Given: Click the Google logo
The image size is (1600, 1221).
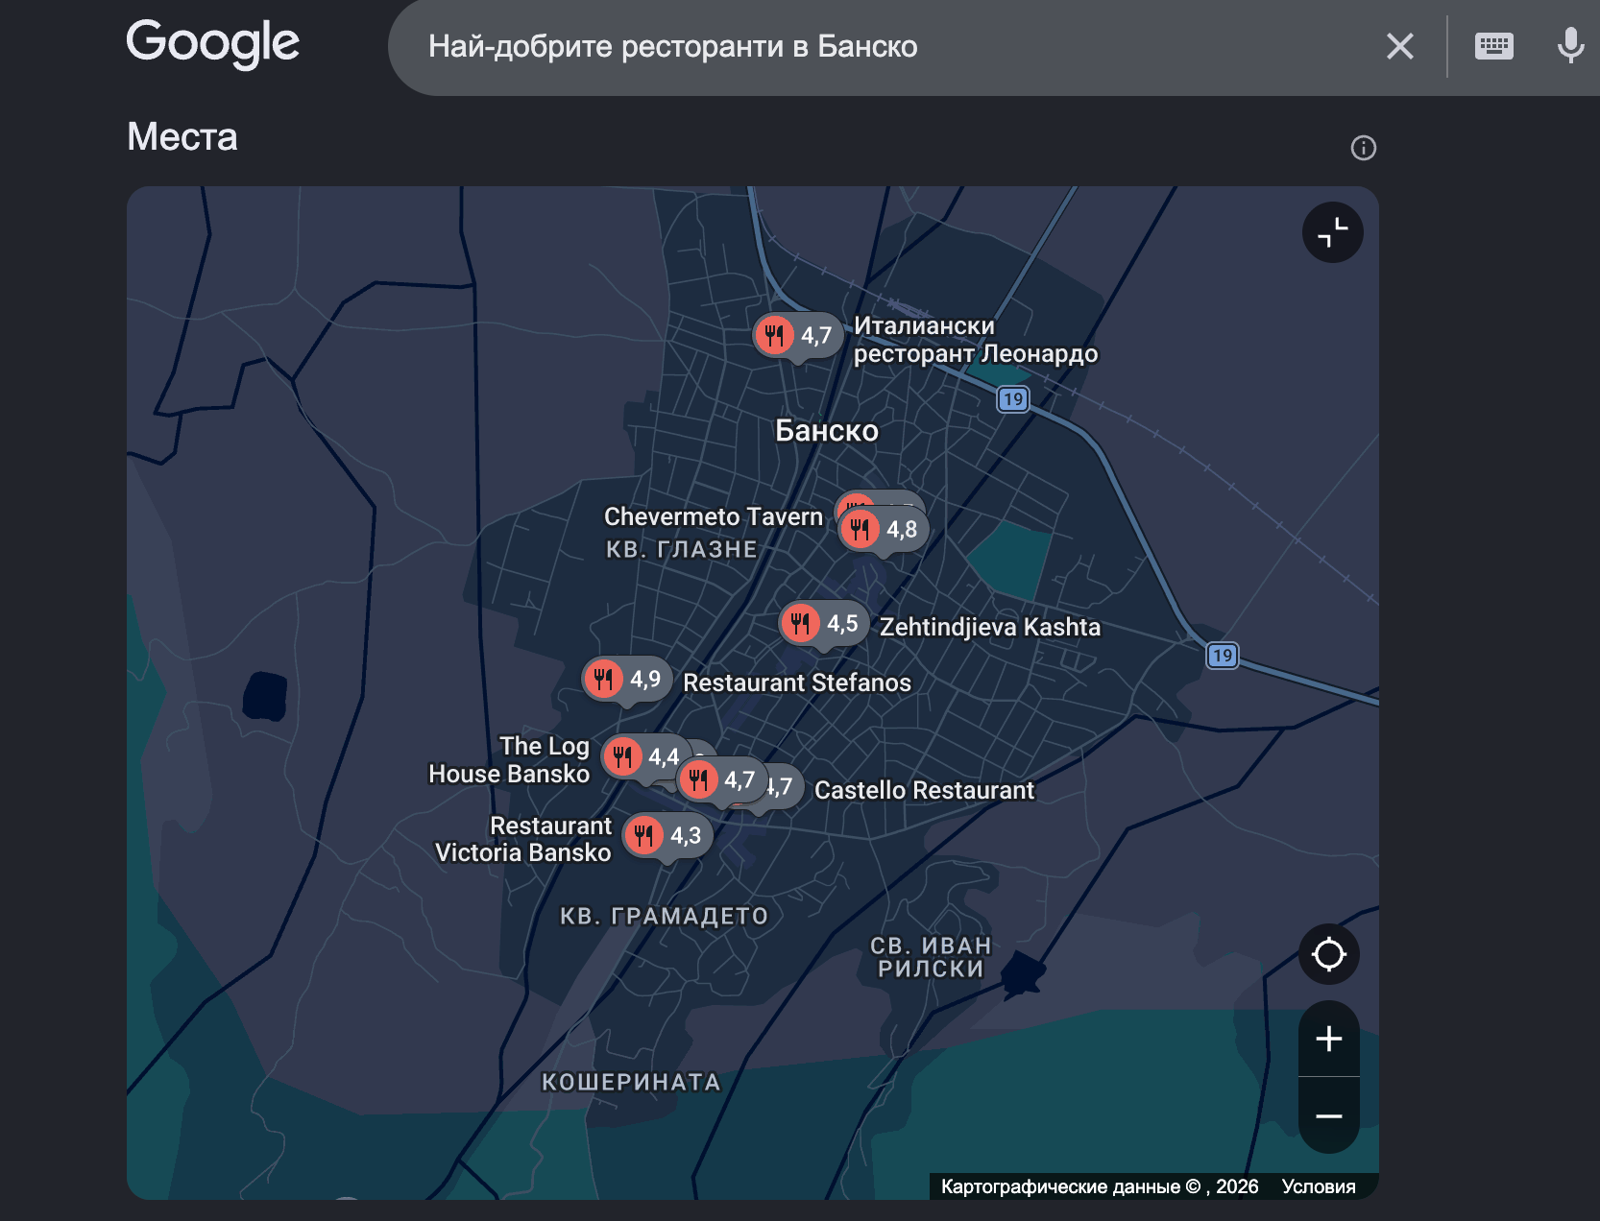Looking at the screenshot, I should point(212,43).
